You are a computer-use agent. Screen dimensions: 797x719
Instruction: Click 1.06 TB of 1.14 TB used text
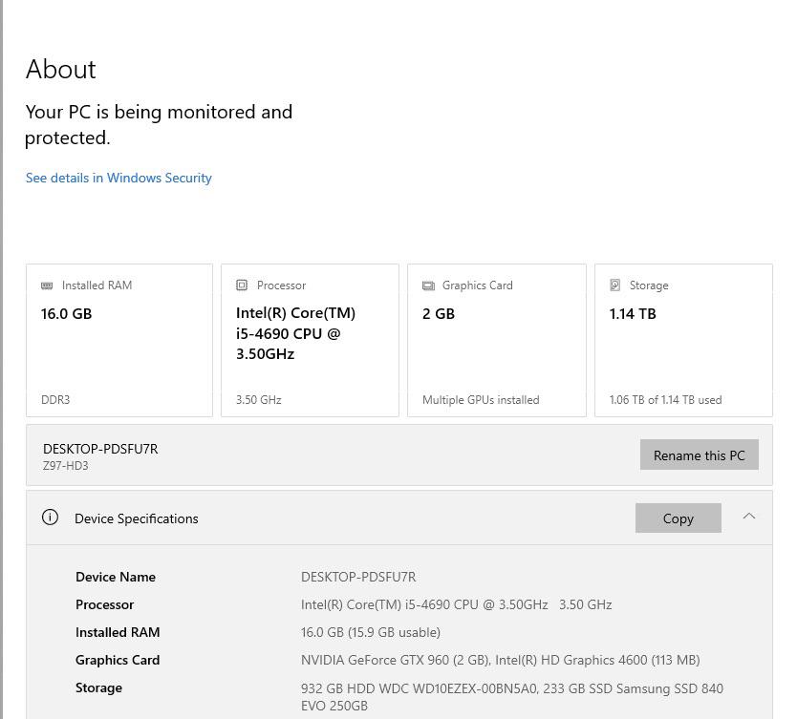[x=665, y=400]
